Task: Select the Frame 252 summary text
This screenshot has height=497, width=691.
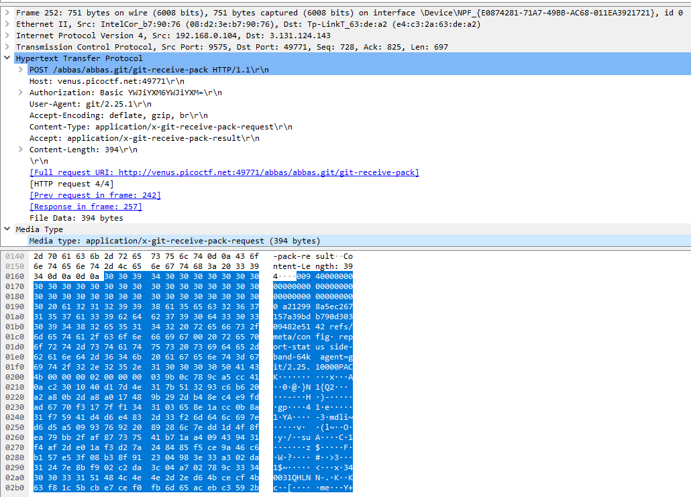Action: pyautogui.click(x=350, y=13)
